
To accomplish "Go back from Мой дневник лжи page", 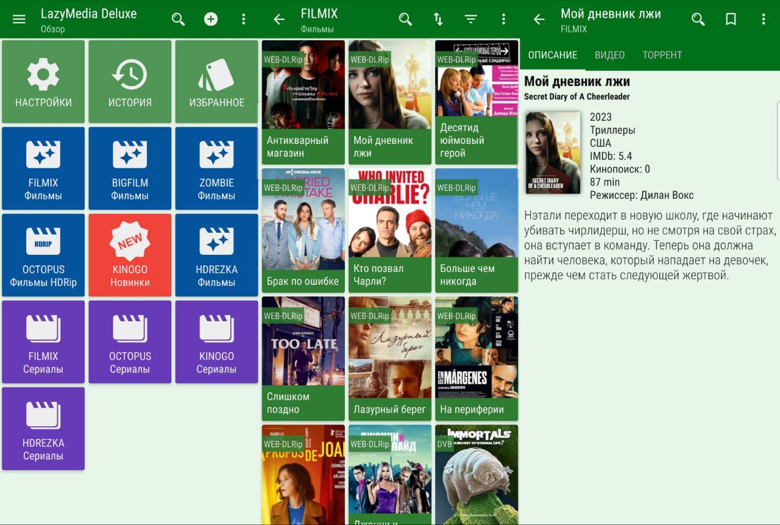I will [x=539, y=19].
